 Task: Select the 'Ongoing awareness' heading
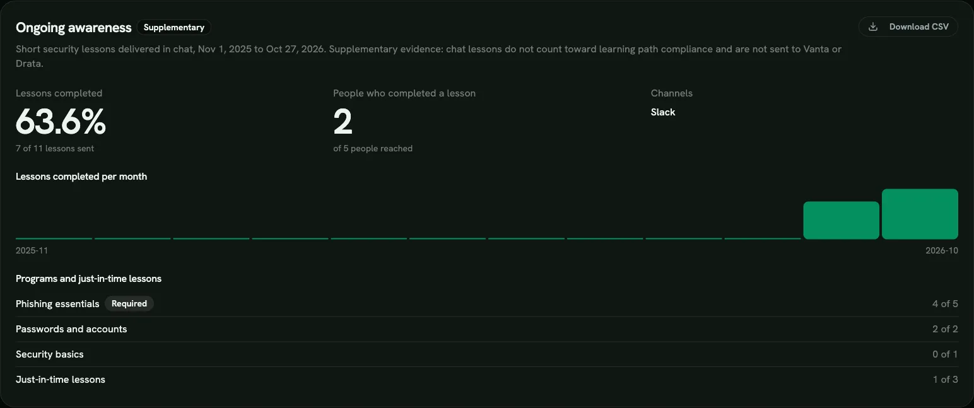coord(74,27)
